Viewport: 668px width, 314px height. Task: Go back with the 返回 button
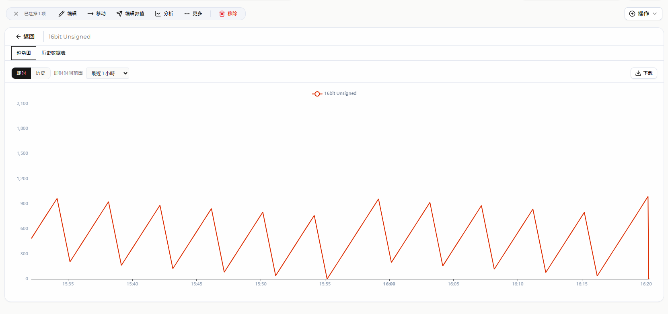tap(25, 37)
